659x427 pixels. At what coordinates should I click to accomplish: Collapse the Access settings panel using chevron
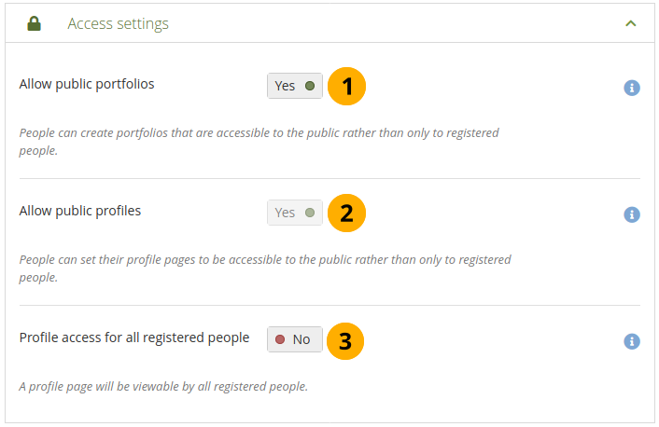[x=631, y=24]
